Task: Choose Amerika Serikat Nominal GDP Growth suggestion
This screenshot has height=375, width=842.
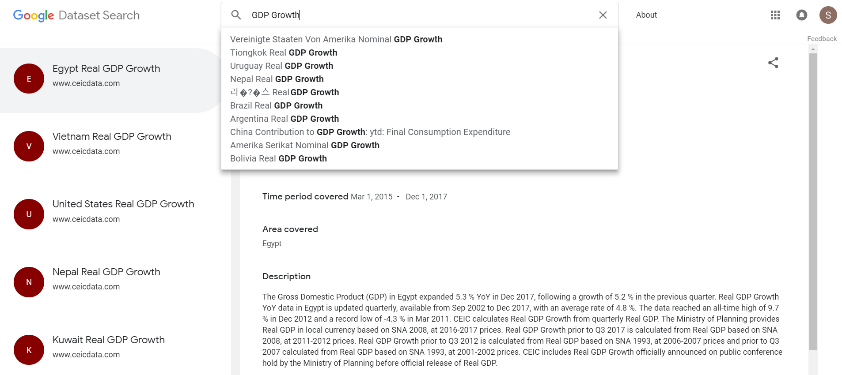Action: (x=304, y=145)
